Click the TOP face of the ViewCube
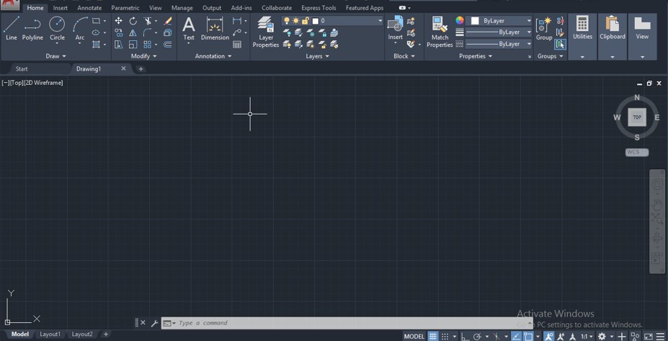The height and width of the screenshot is (341, 668). click(x=637, y=117)
